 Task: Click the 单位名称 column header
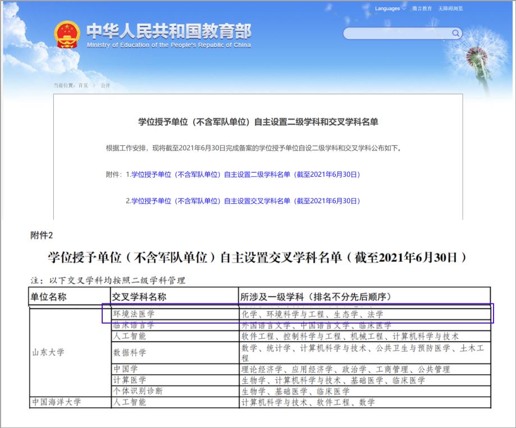[x=70, y=297]
